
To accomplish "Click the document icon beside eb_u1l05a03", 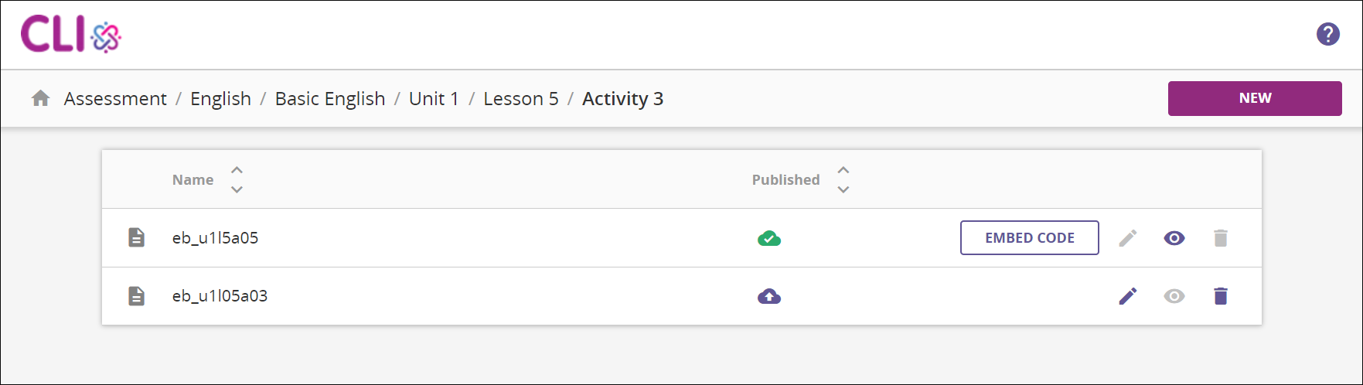I will (x=136, y=296).
